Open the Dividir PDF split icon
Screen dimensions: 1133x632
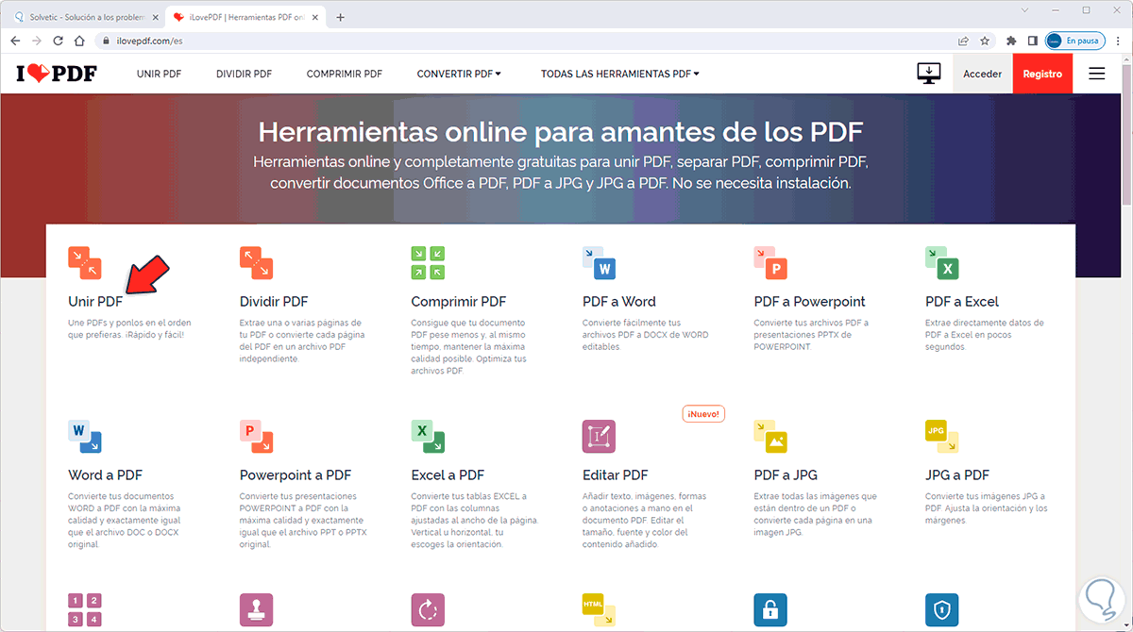(256, 263)
